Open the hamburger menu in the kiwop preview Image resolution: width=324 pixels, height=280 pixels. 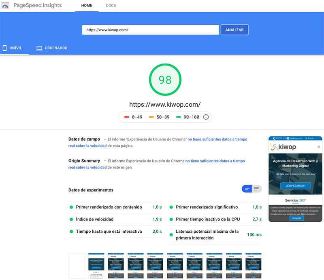pos(319,147)
